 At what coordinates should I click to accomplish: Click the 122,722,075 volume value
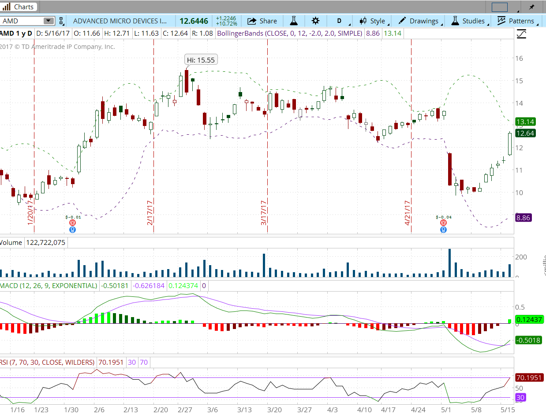click(46, 242)
